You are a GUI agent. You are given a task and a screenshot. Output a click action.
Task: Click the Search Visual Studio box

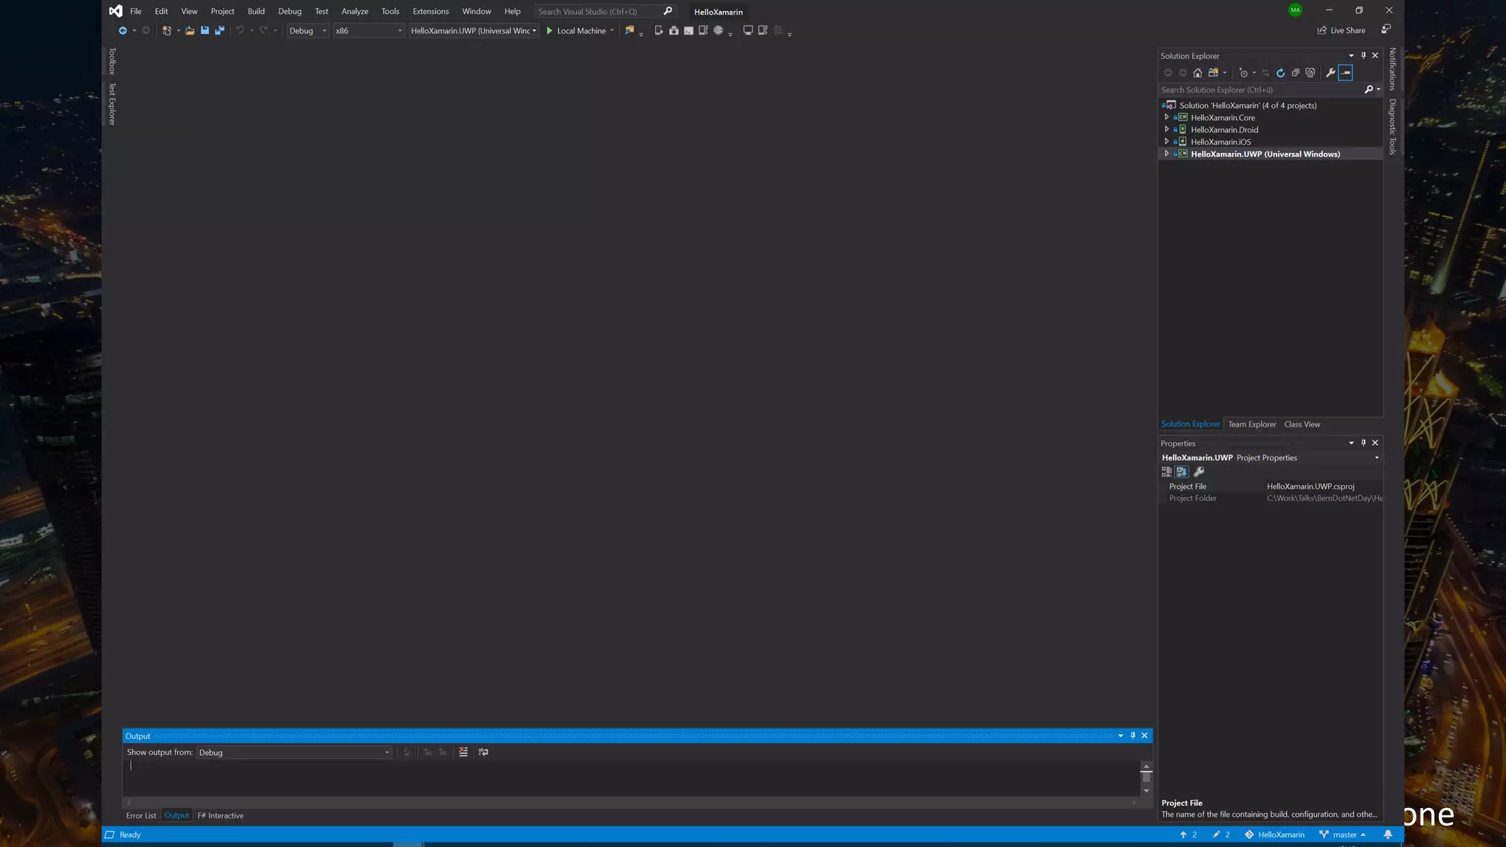596,11
